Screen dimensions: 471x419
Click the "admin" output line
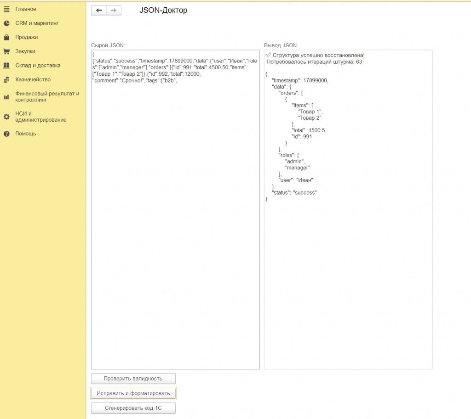[295, 161]
